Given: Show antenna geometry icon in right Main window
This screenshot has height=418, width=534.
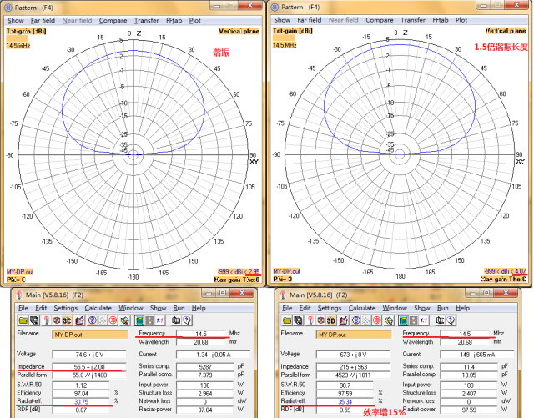Looking at the screenshot, I should [x=310, y=320].
